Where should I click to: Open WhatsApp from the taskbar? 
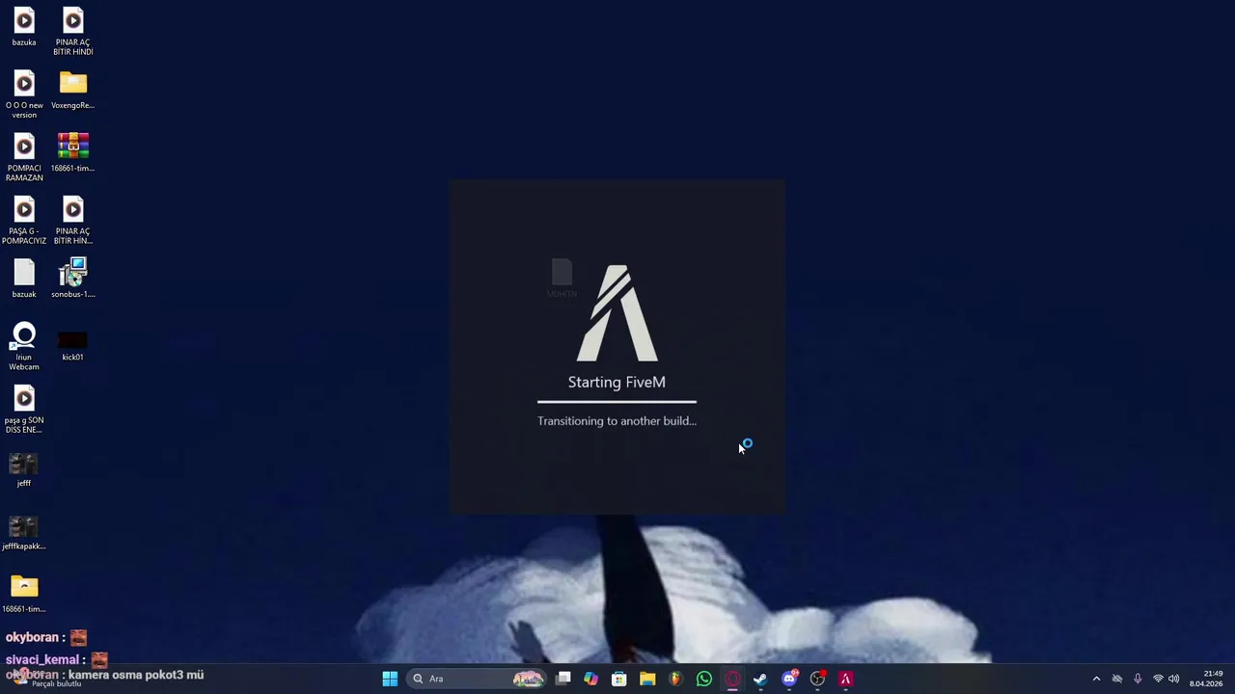[704, 679]
